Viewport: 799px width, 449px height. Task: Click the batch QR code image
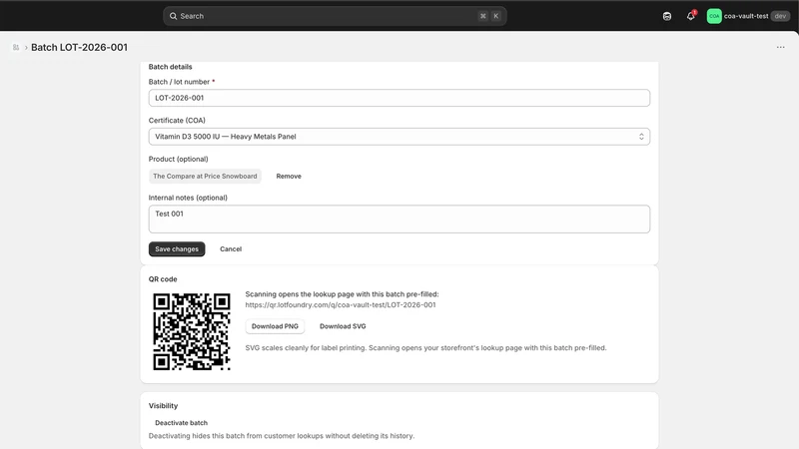192,331
